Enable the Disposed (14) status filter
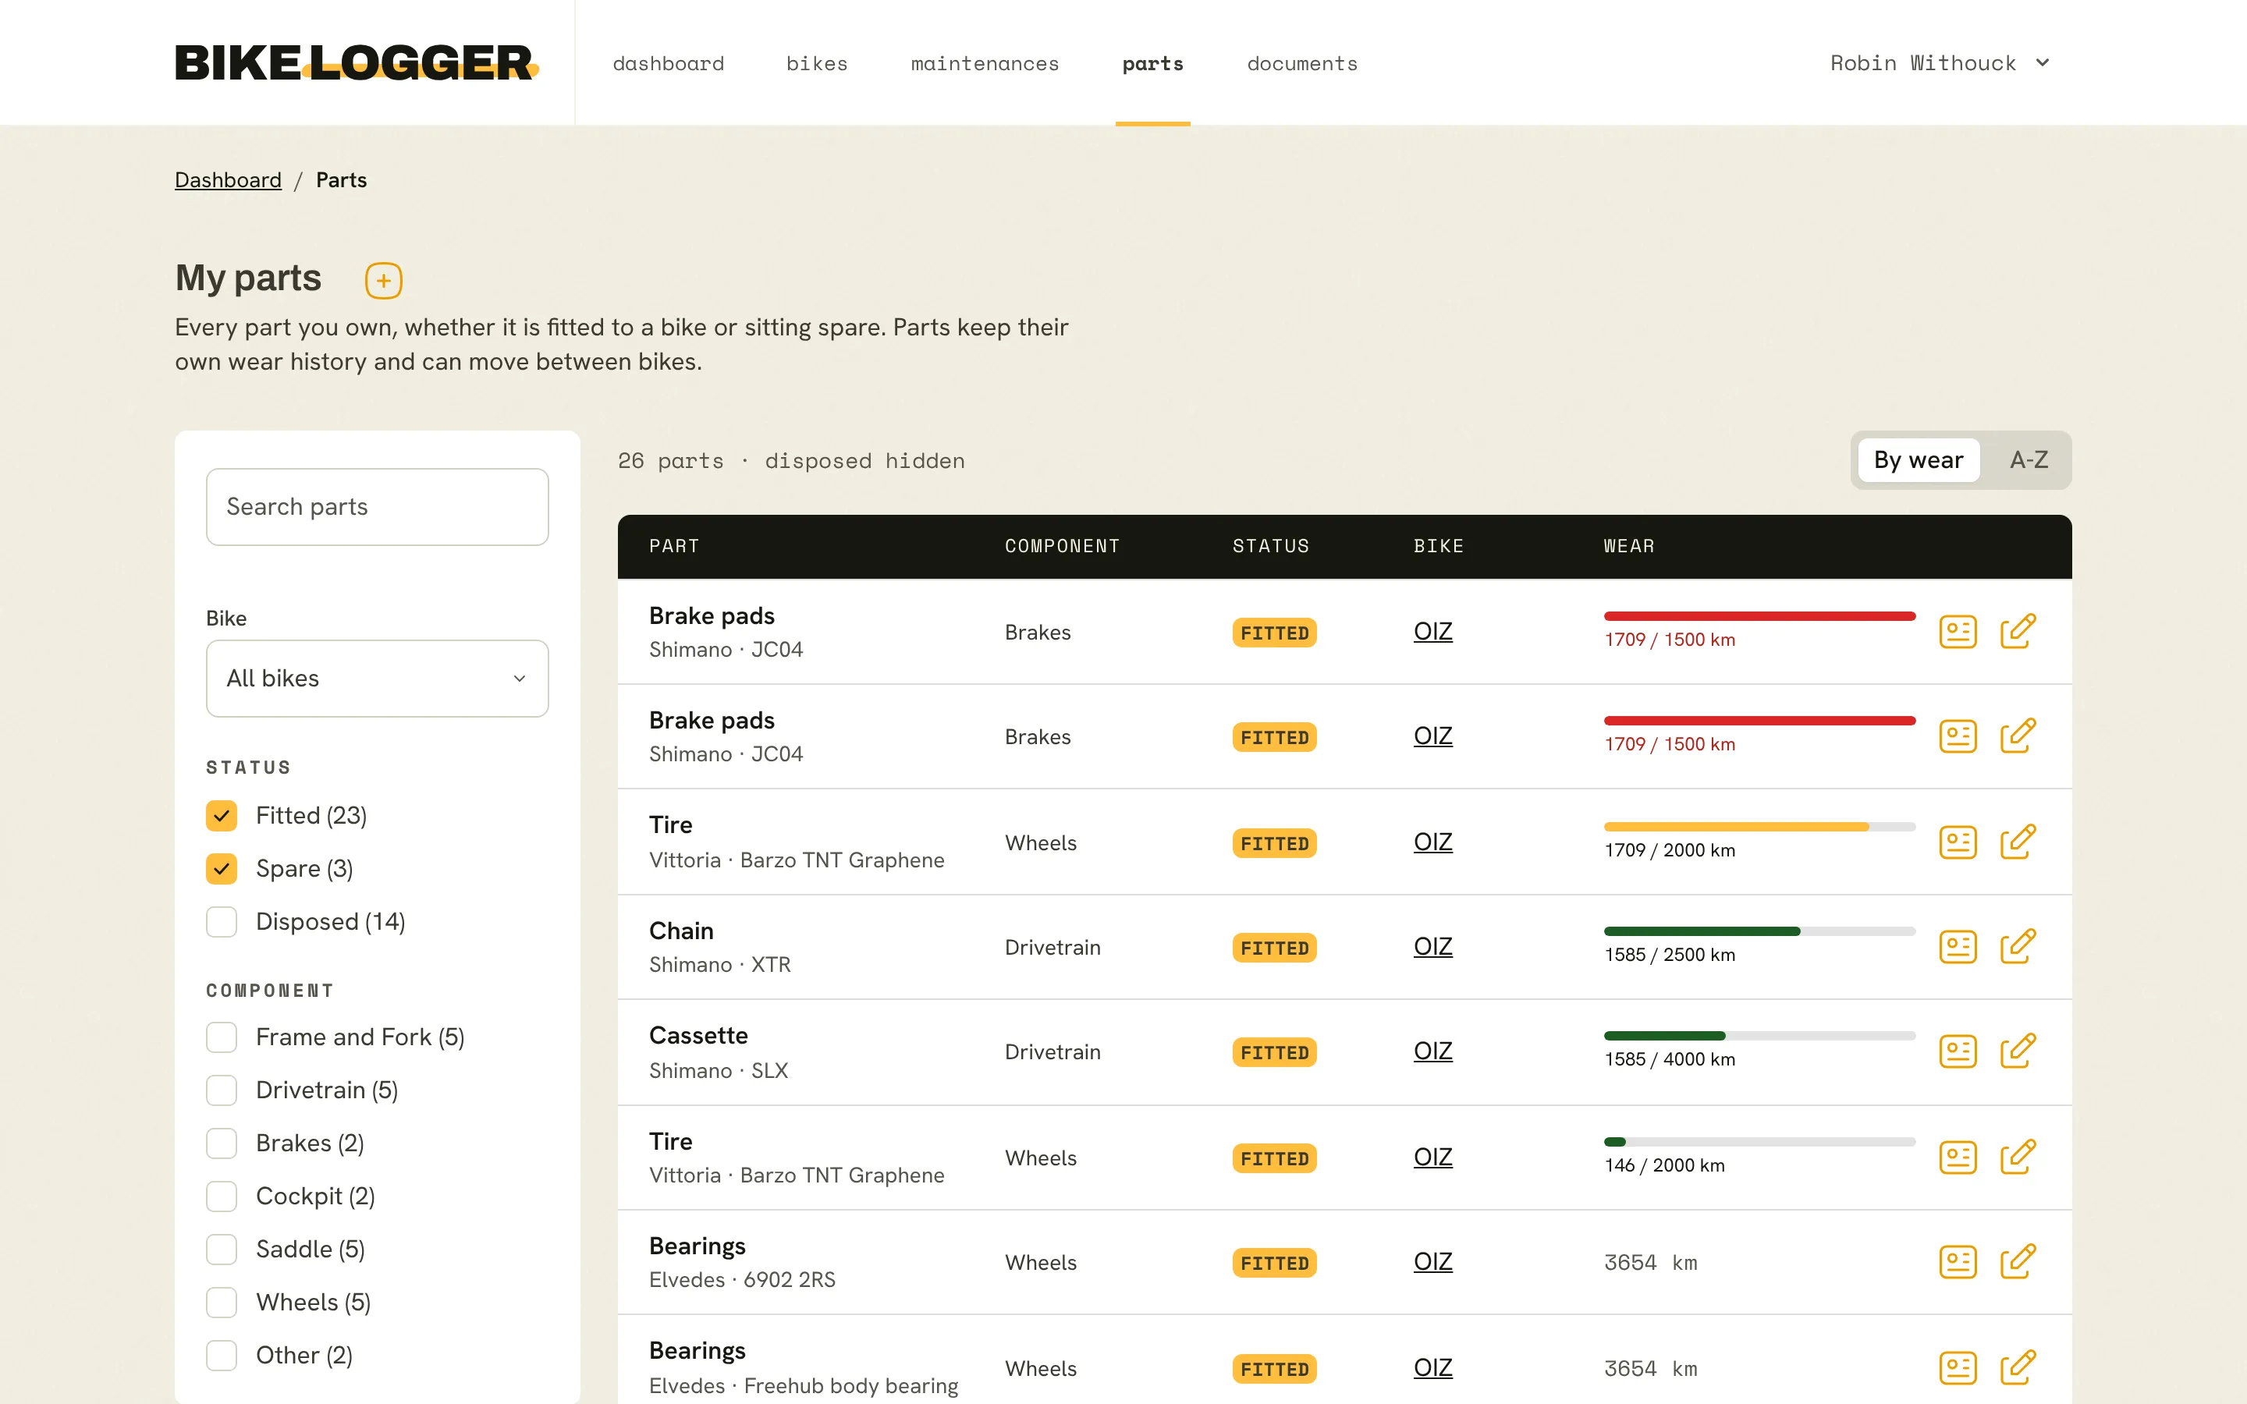The height and width of the screenshot is (1404, 2247). pos(221,922)
